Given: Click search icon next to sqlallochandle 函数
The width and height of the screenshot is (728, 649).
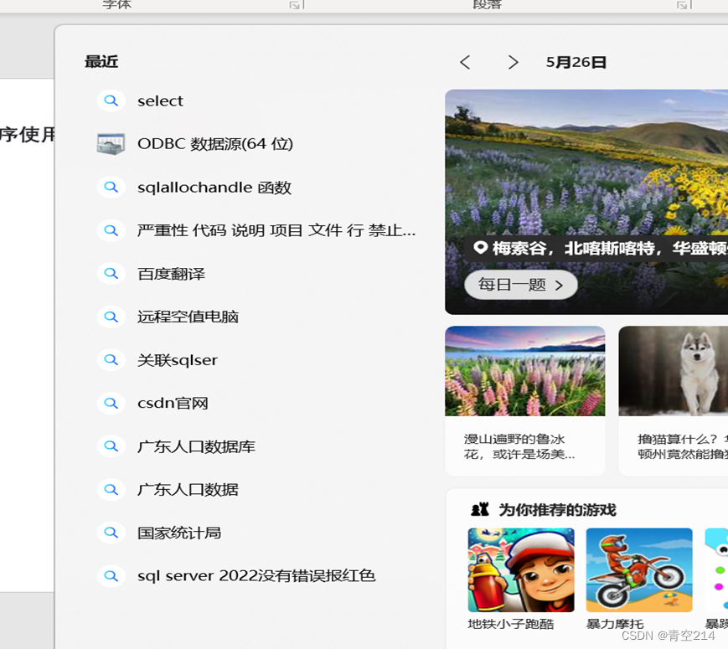Looking at the screenshot, I should [x=111, y=187].
